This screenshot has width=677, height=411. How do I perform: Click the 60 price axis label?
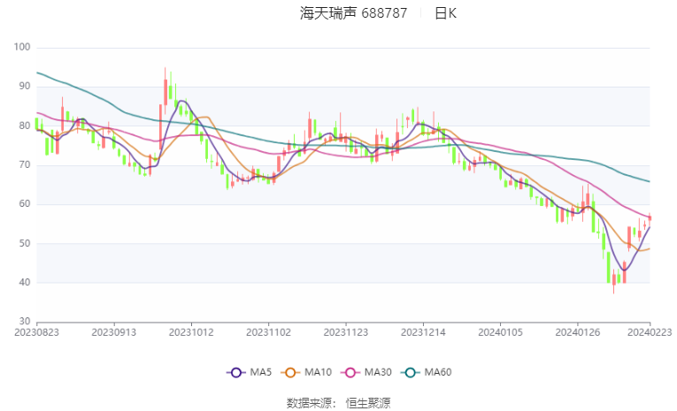tap(25, 204)
